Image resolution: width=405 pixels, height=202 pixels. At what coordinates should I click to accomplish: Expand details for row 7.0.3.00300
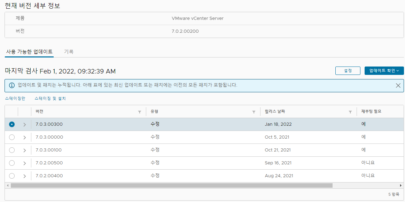tap(24, 124)
